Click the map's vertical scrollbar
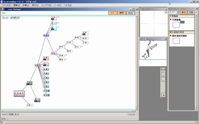The image size is (199, 124). click(x=137, y=62)
